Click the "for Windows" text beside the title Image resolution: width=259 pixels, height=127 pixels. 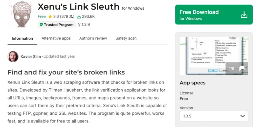(x=133, y=8)
